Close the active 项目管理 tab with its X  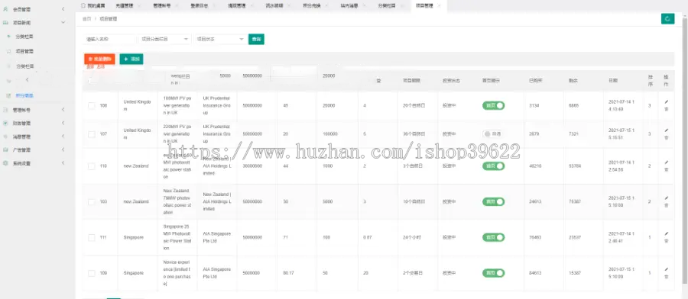click(x=440, y=5)
